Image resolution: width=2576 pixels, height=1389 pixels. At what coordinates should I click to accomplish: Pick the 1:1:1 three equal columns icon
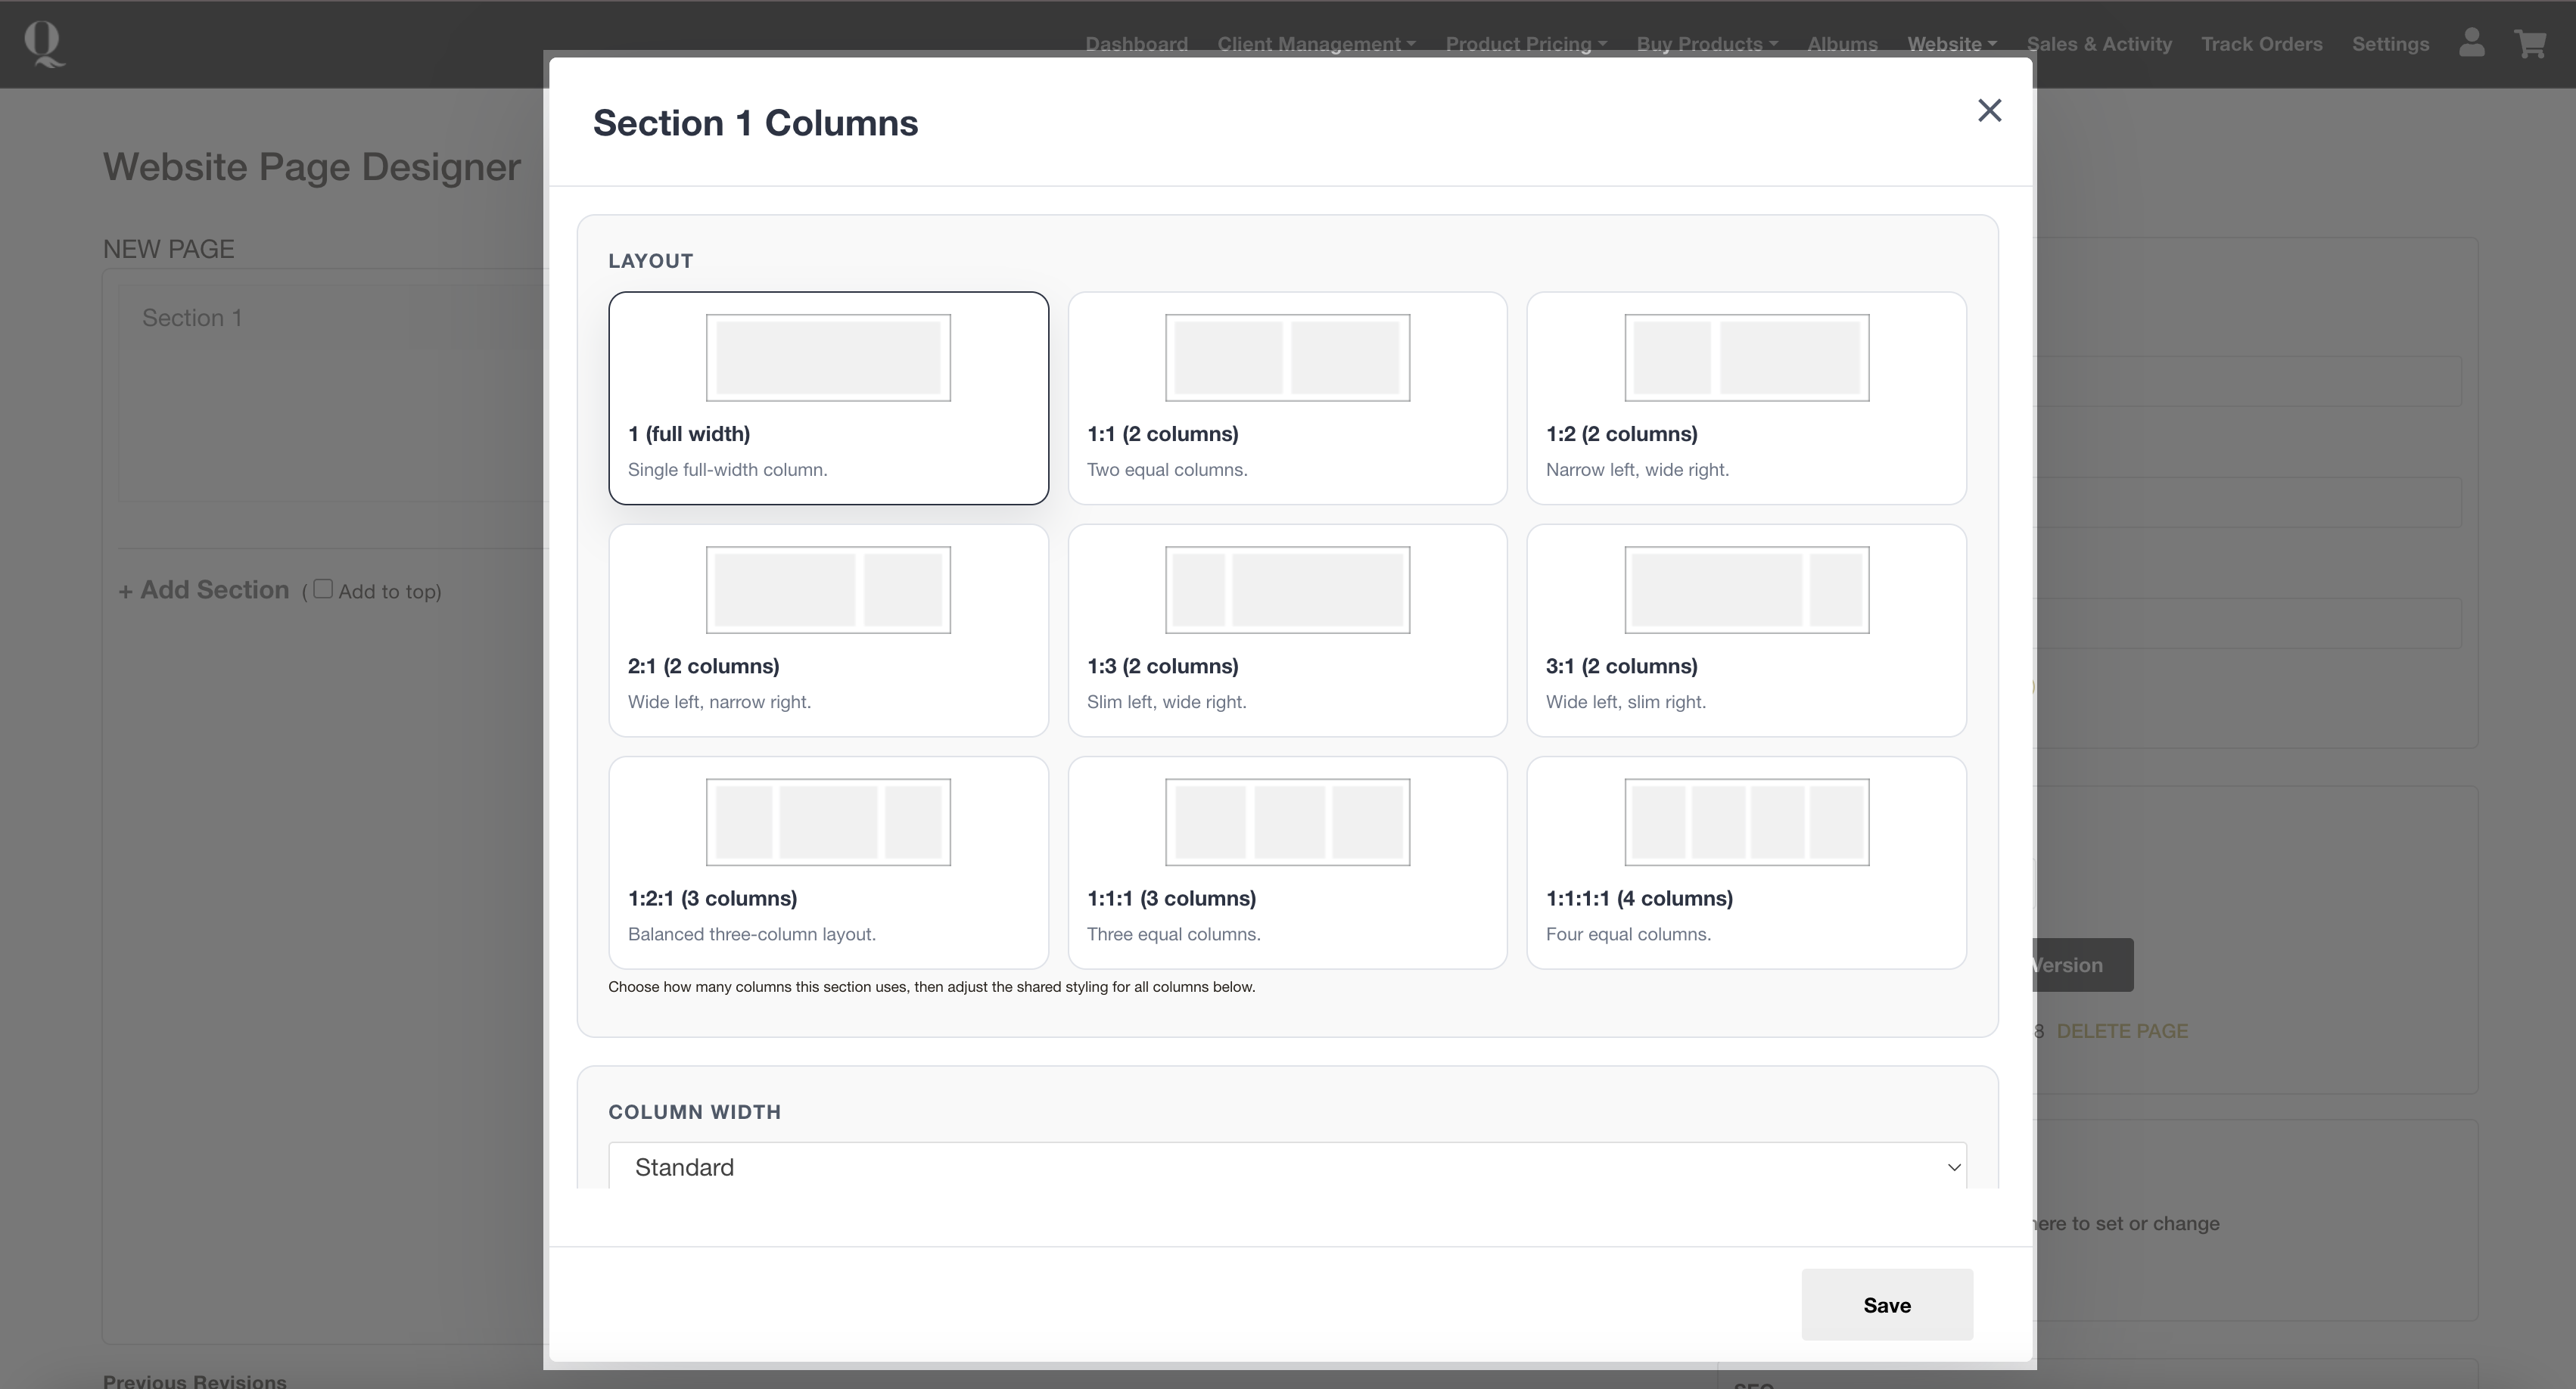point(1287,822)
